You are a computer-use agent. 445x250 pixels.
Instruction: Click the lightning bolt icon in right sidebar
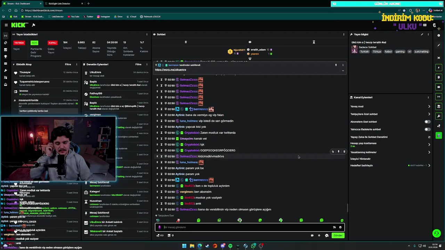click(439, 67)
